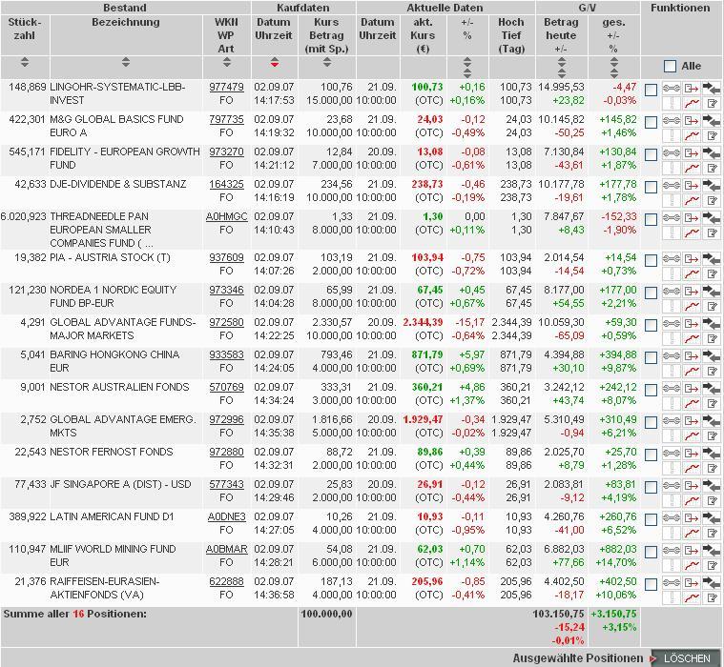Sort table by Stückzahl column arrows
Viewport: 724px width, 667px height.
coord(25,62)
